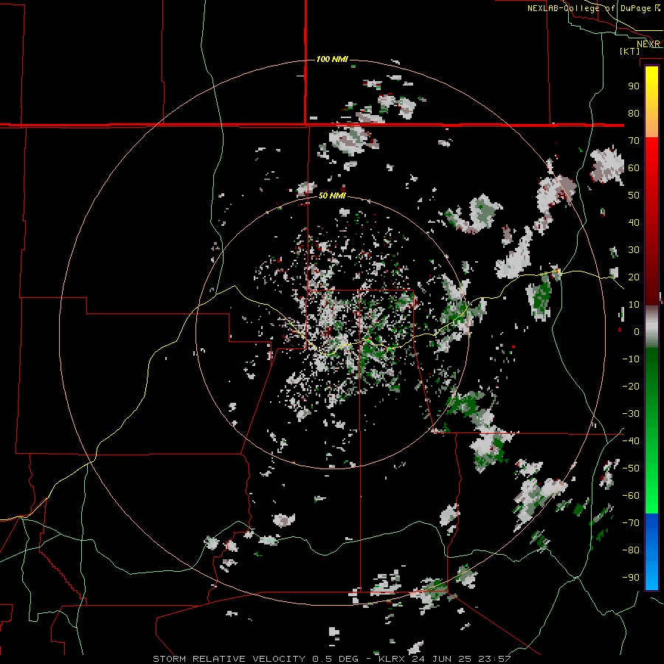Click the 50 NMI range ring label
The image size is (664, 664).
[332, 196]
